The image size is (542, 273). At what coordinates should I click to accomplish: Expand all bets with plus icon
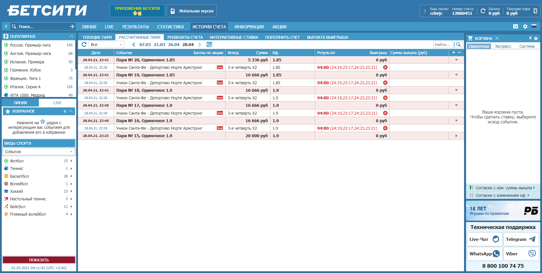[454, 52]
